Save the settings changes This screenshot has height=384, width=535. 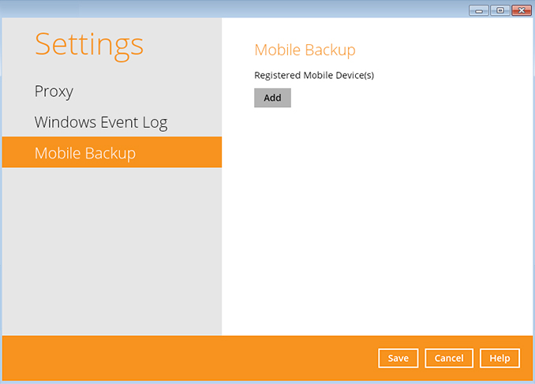coord(398,358)
